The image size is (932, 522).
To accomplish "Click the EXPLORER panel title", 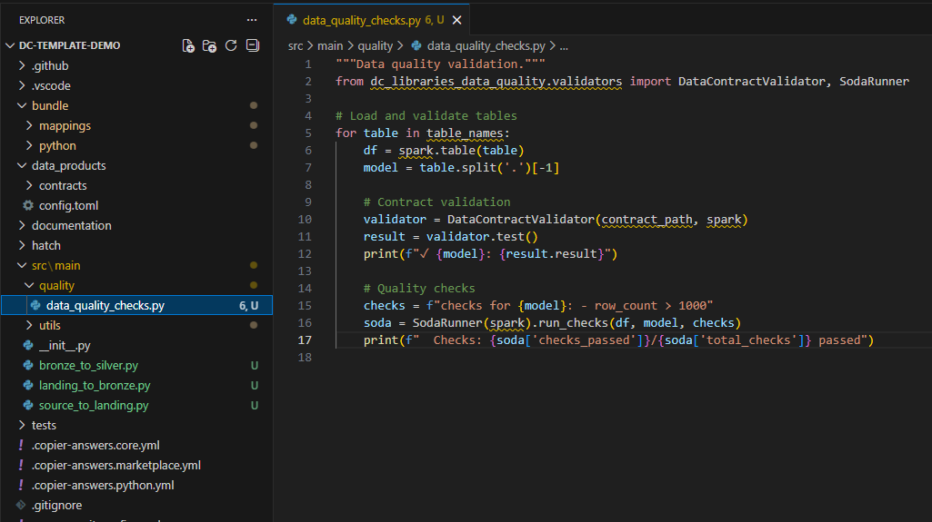I will point(42,20).
